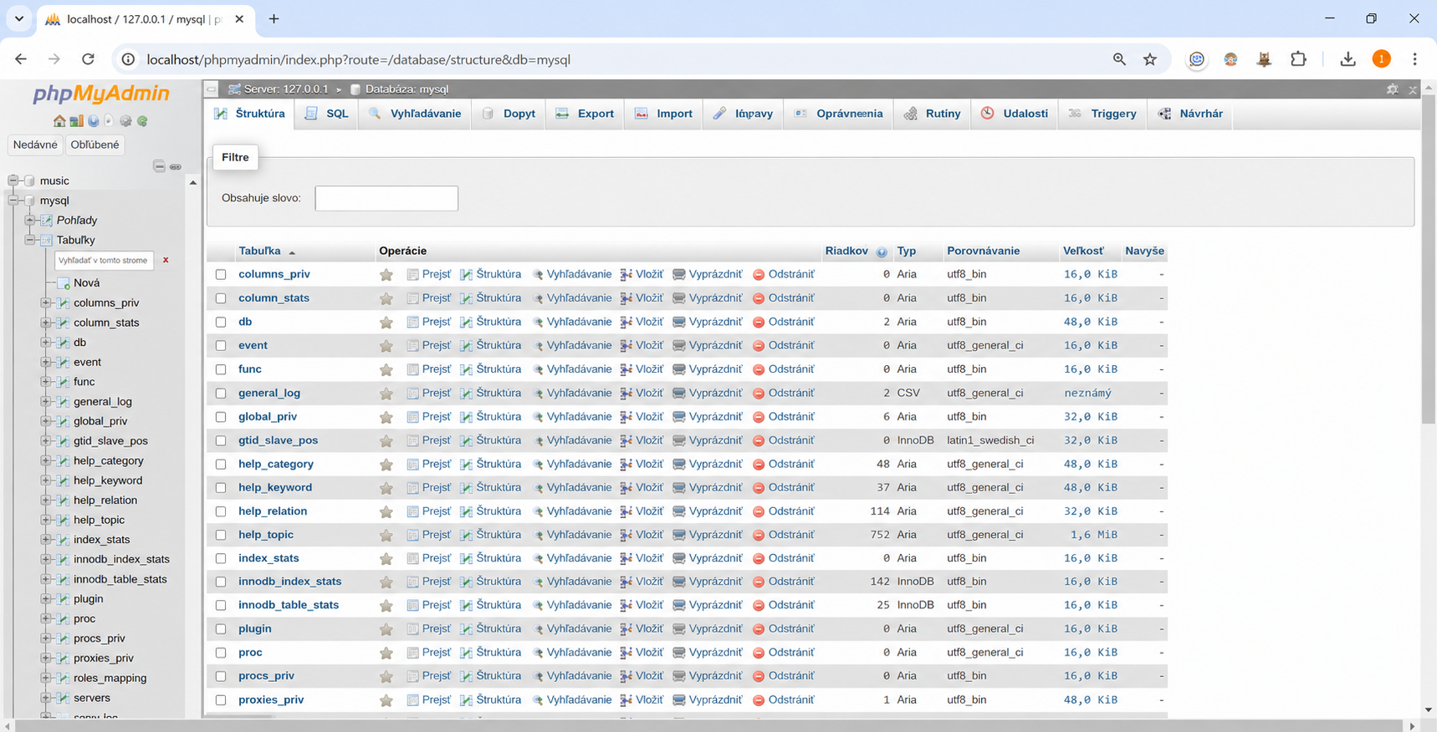Click the main vertical scrollbar thumb
This screenshot has width=1437, height=732.
tap(1429, 260)
